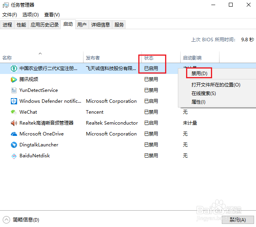
Task: Click the Microsoft OneDrive cloud icon
Action: coord(14,134)
